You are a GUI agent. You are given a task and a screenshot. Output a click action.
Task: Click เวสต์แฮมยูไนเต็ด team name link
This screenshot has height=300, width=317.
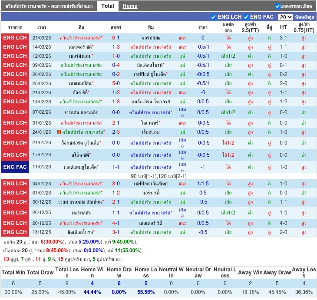[x=81, y=167]
